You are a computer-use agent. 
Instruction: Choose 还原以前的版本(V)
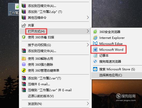tap(55, 96)
